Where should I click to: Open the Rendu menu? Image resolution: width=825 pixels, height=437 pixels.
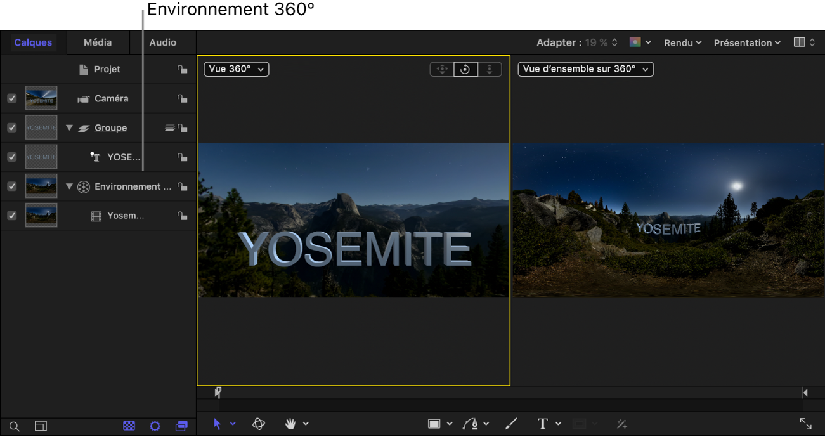coord(682,42)
